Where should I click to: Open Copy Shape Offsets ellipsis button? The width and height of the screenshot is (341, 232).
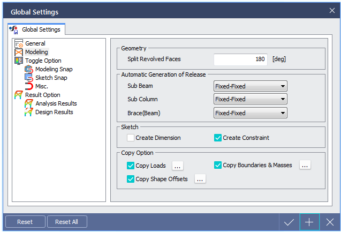(200, 178)
